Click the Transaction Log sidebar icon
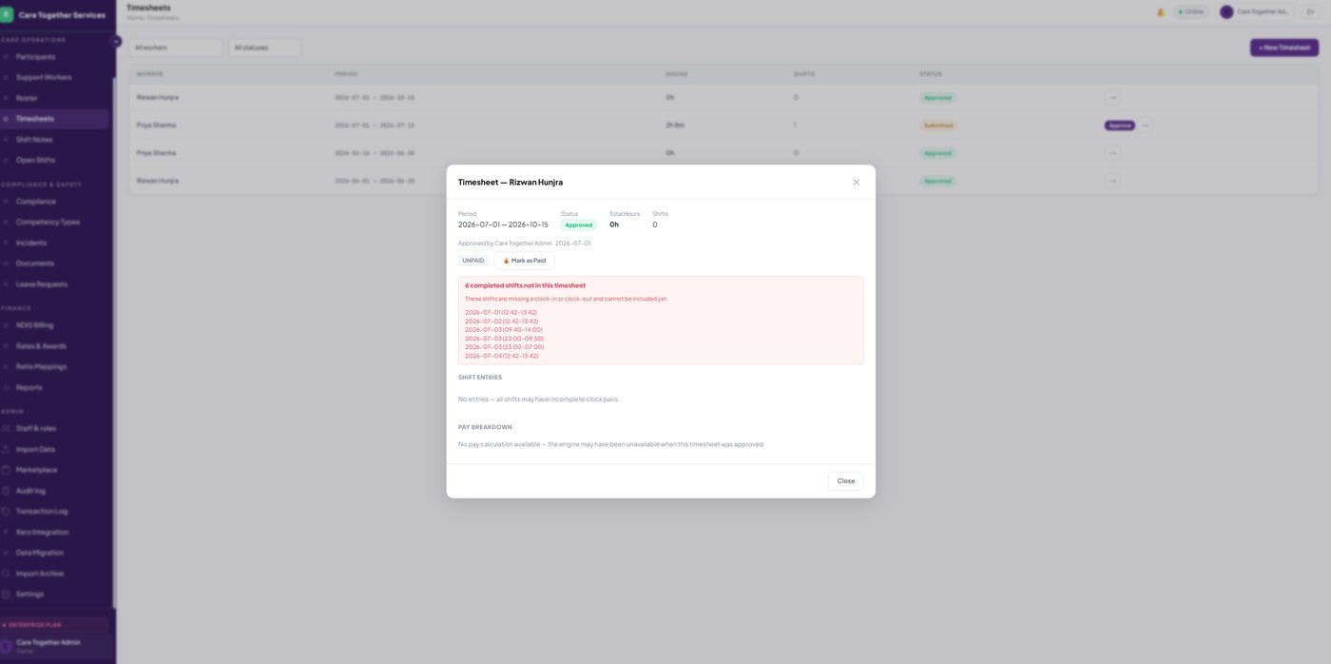Image resolution: width=1331 pixels, height=664 pixels. [x=6, y=511]
